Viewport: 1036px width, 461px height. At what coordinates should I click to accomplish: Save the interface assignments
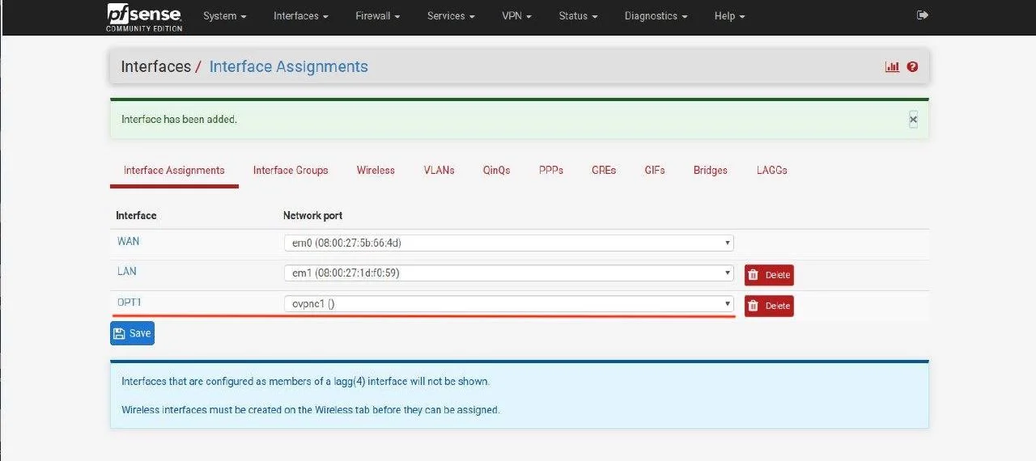click(x=132, y=333)
